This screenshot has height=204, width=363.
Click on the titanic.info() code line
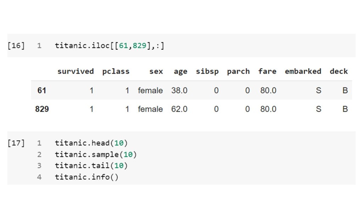point(86,177)
